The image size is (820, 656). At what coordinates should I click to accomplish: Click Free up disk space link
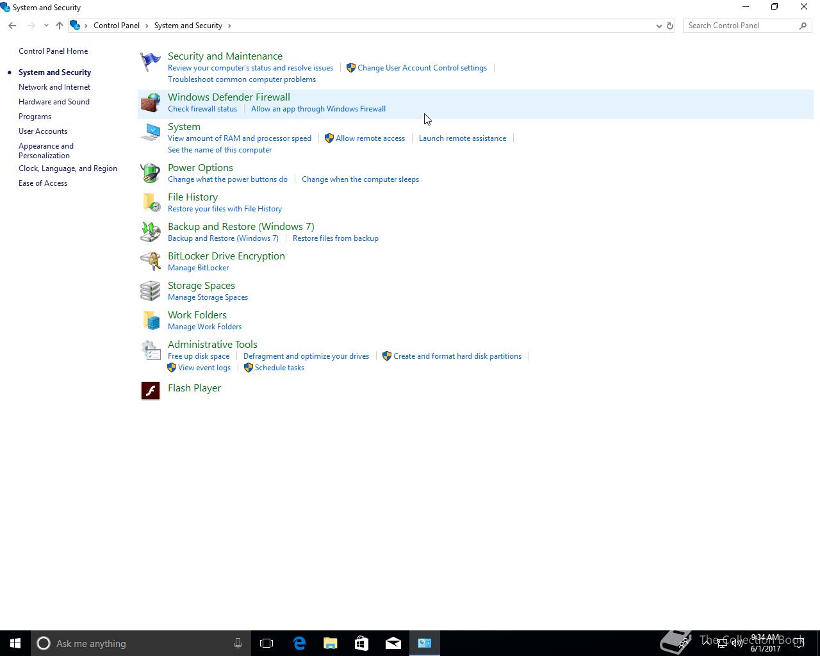pyautogui.click(x=199, y=356)
